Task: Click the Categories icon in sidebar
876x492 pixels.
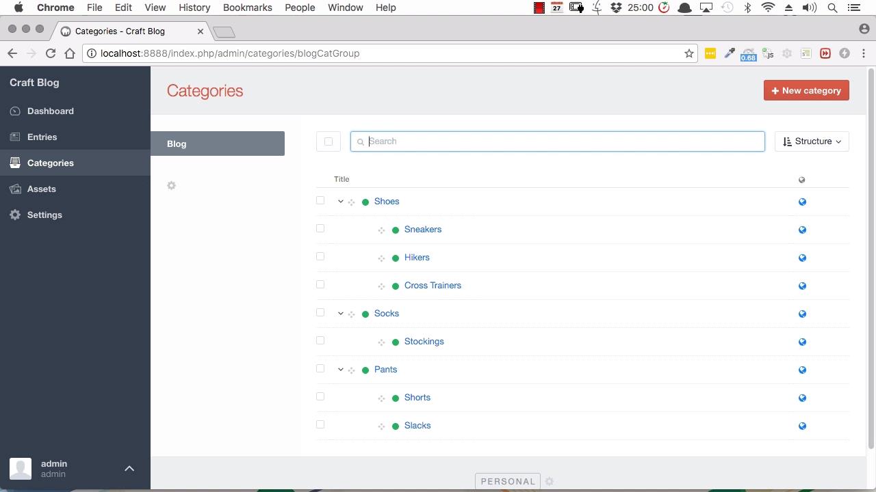Action: [15, 163]
